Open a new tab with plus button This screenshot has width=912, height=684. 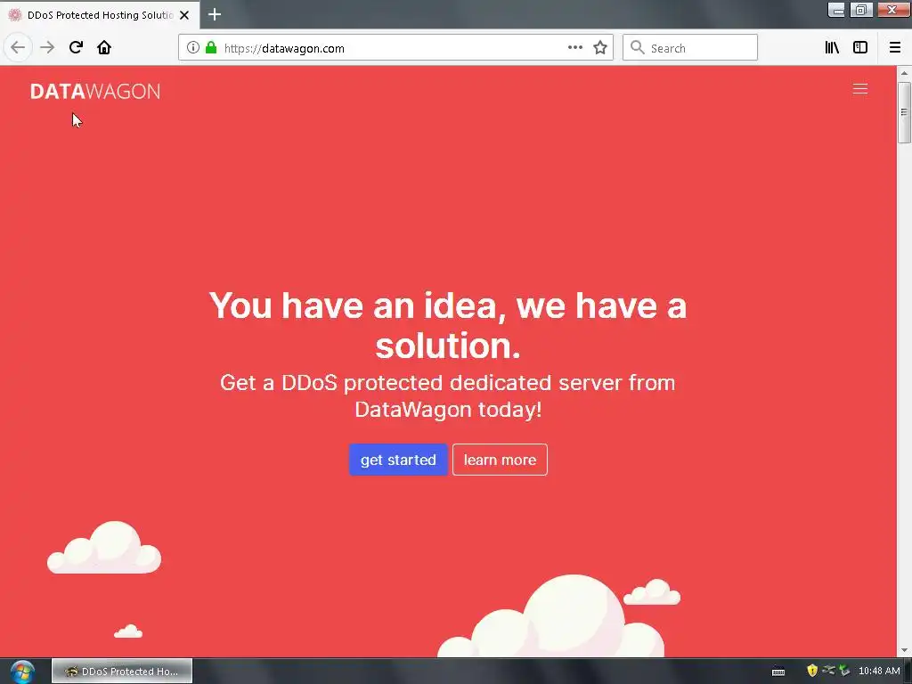point(215,14)
